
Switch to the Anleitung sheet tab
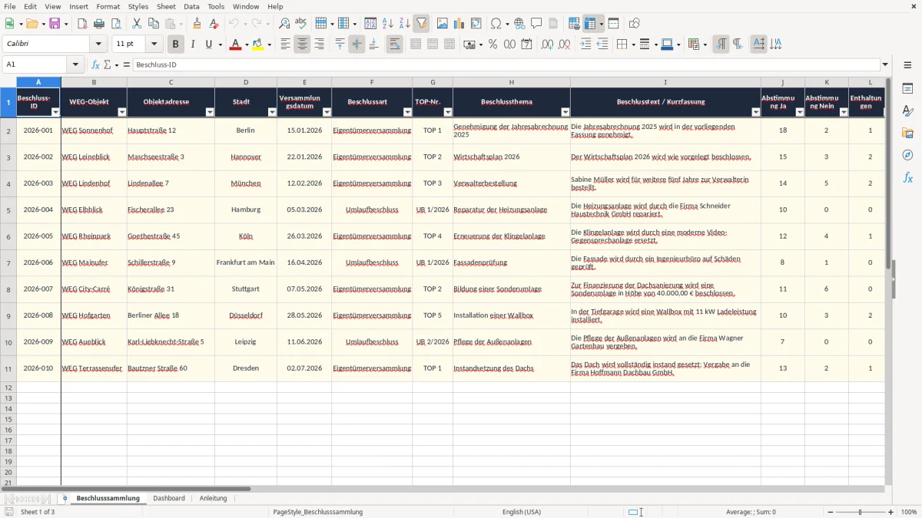point(214,498)
